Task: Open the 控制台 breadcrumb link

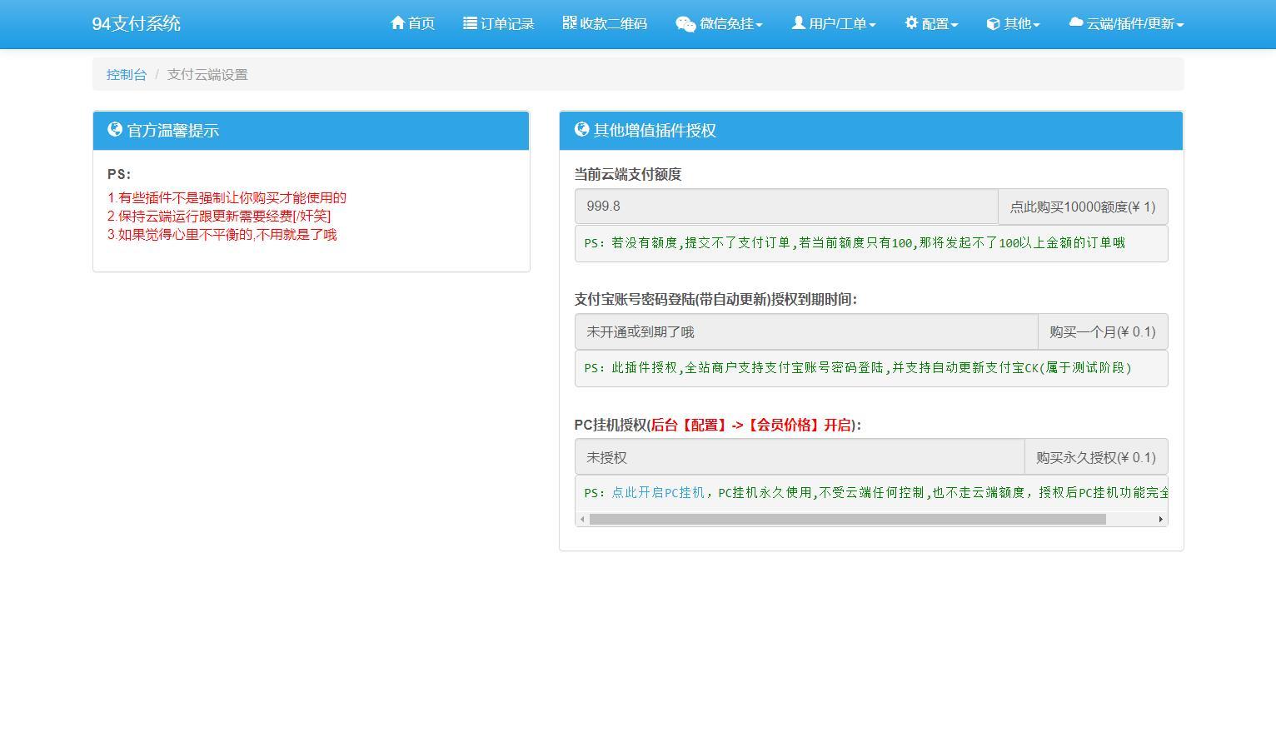Action: point(126,74)
